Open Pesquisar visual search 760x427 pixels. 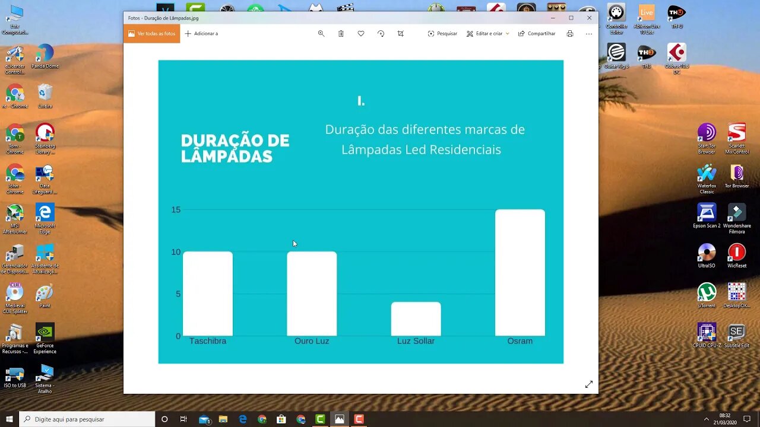coord(442,34)
